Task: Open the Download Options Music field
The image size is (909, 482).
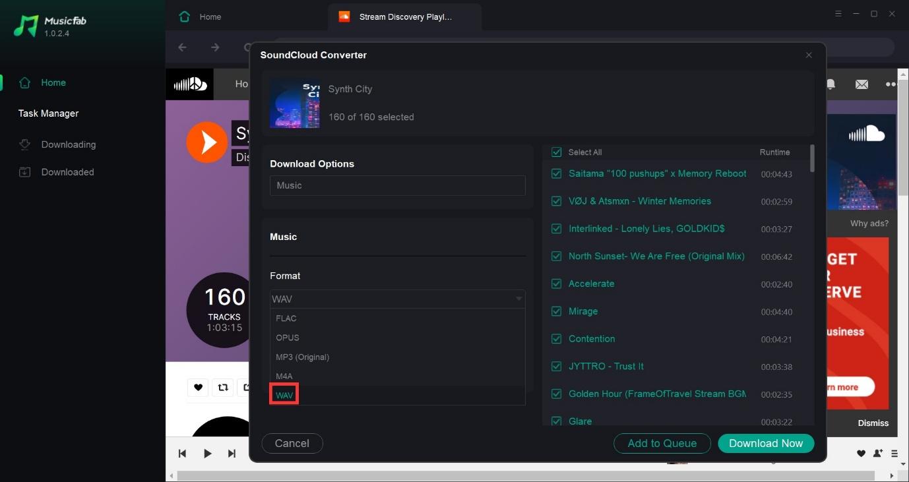Action: tap(398, 185)
